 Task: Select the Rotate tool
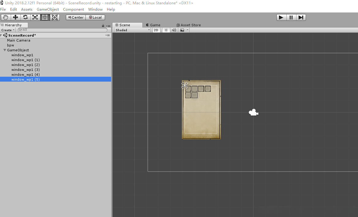(x=25, y=17)
